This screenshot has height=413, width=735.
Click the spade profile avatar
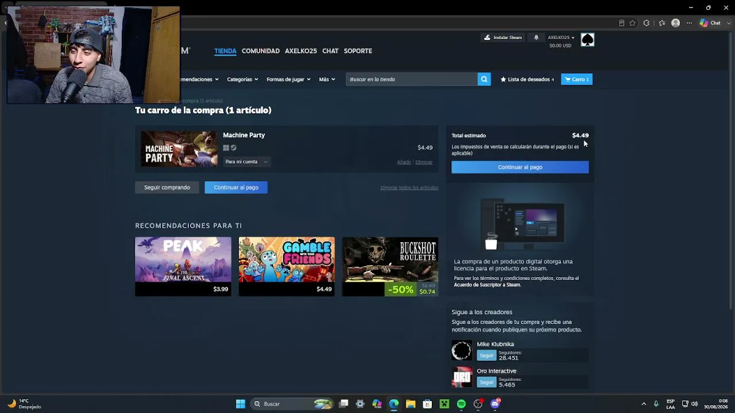tap(587, 40)
